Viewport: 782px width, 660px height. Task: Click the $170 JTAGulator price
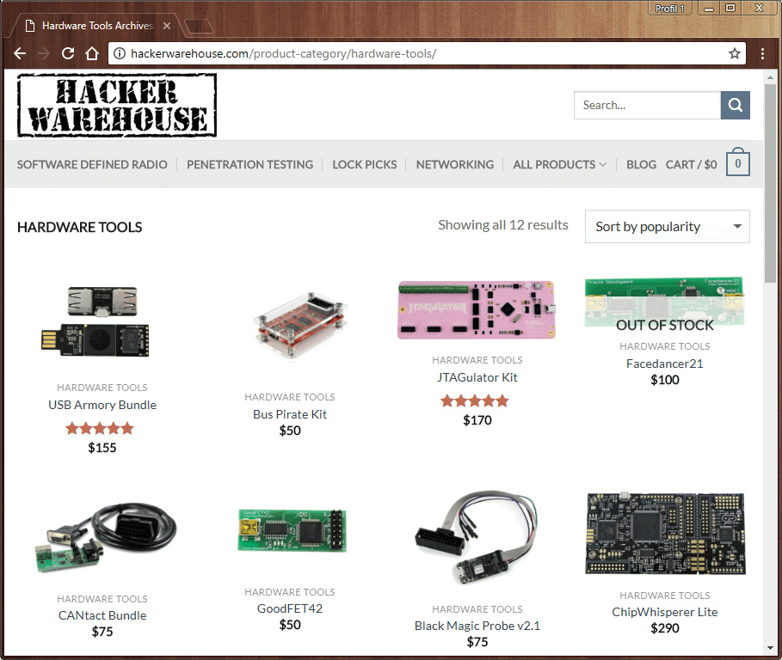coord(477,420)
